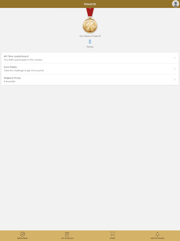Open the My Schedule calendar icon
Screen dimensions: 180x241
tap(67, 234)
